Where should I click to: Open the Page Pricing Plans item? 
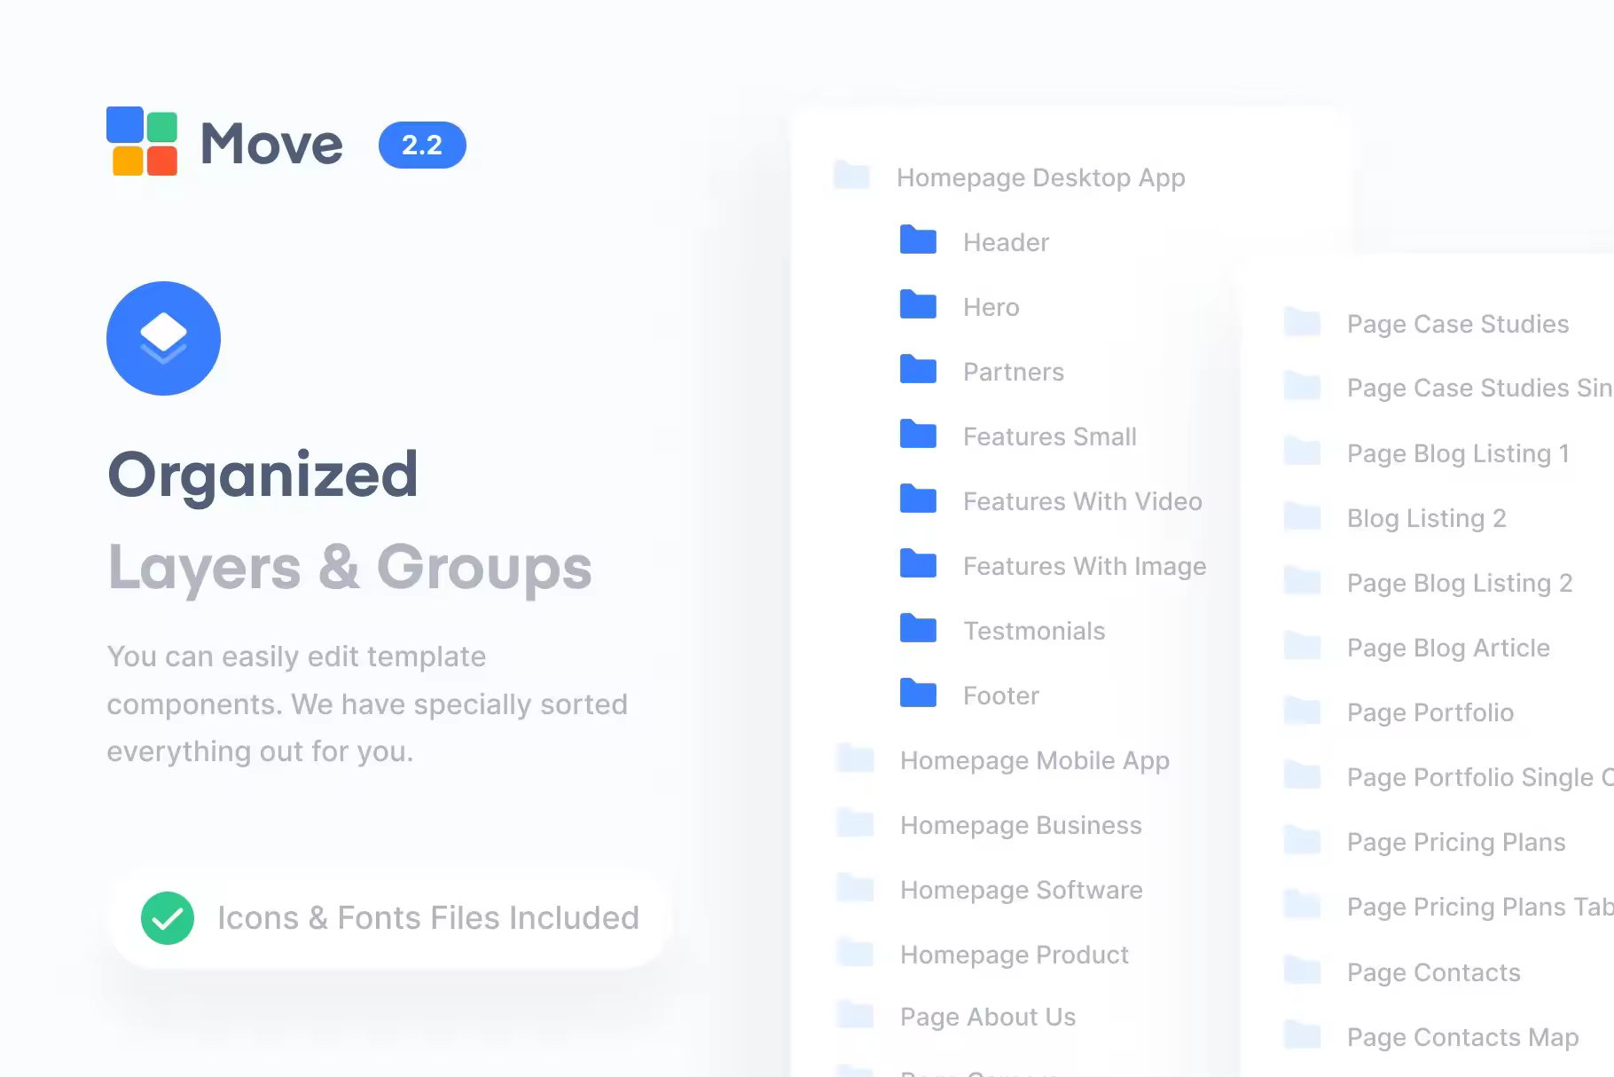(1455, 842)
